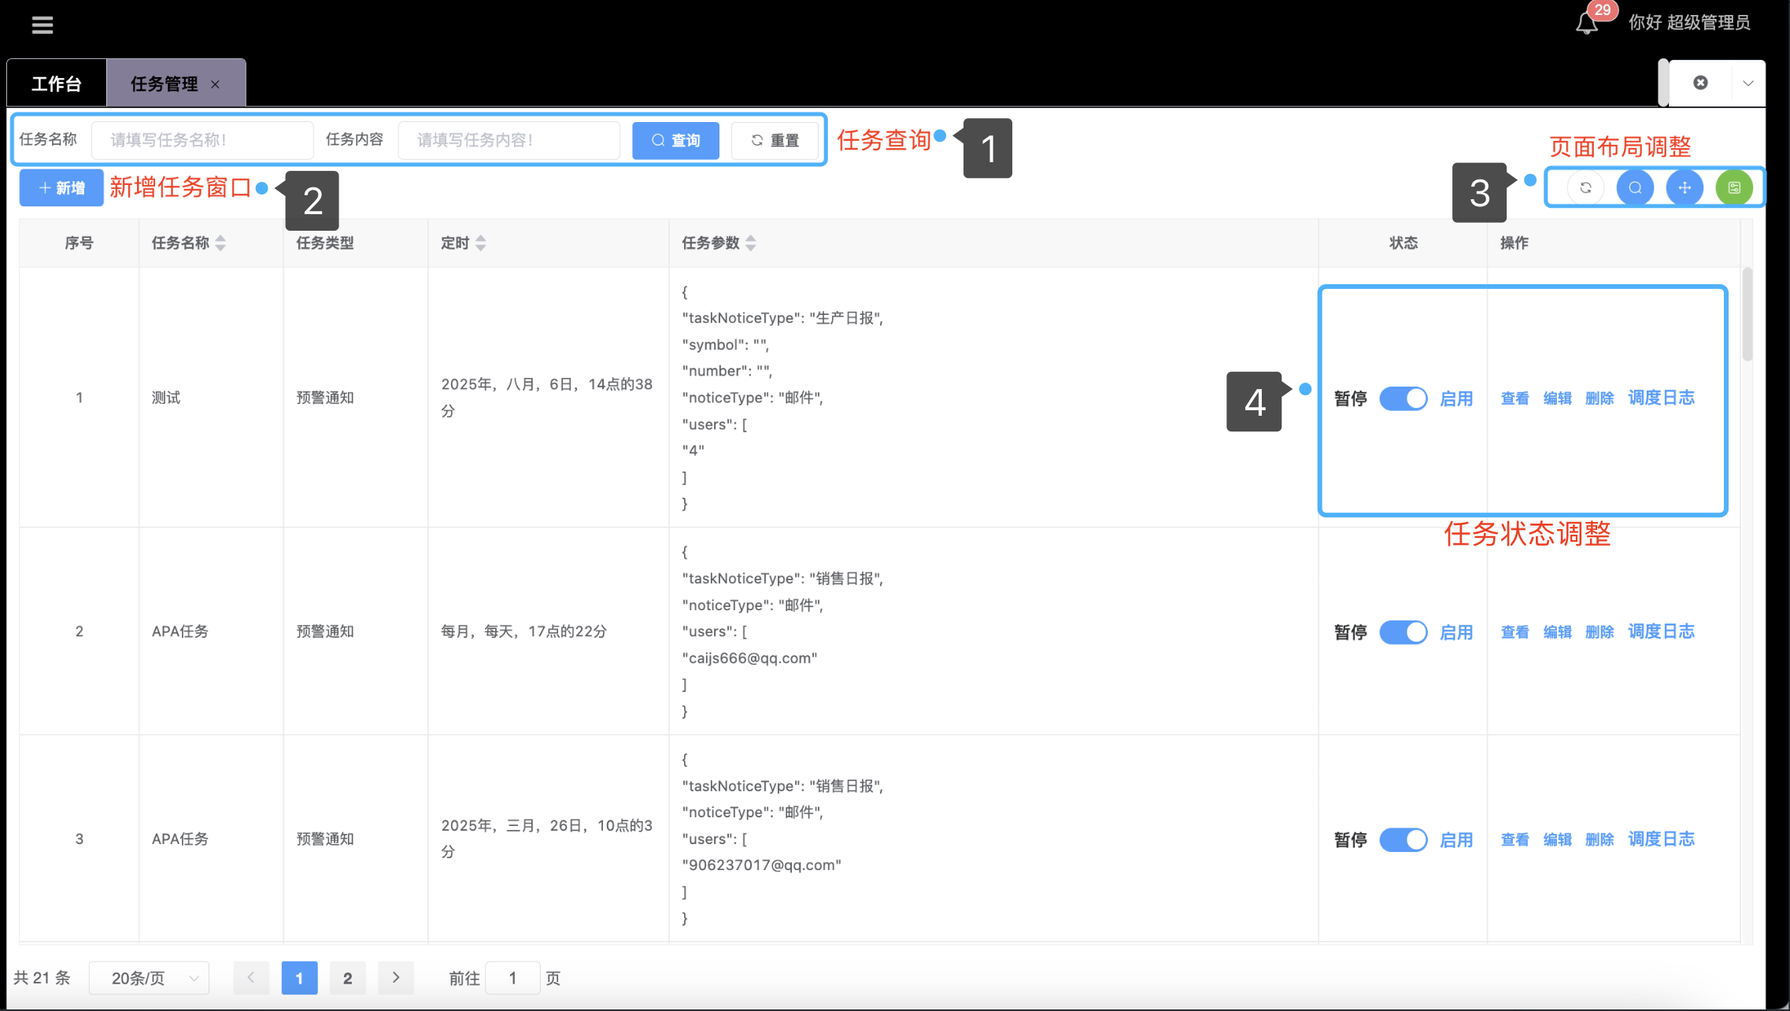This screenshot has height=1011, width=1790.
Task: Click the 任务名称 input field
Action: coord(202,140)
